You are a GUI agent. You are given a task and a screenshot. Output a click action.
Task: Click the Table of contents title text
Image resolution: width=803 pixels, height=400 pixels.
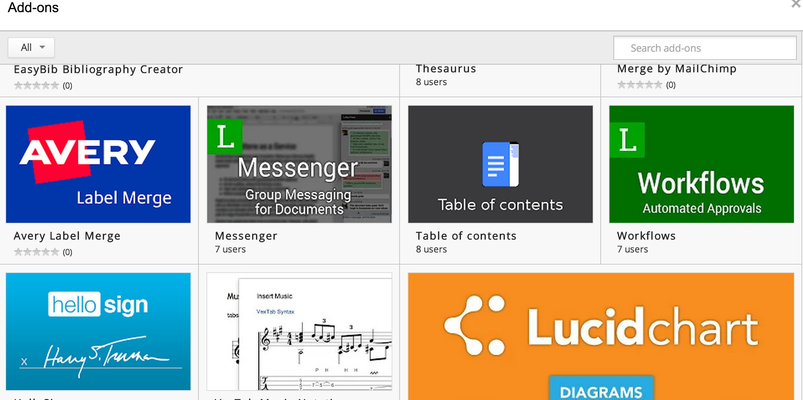point(466,236)
